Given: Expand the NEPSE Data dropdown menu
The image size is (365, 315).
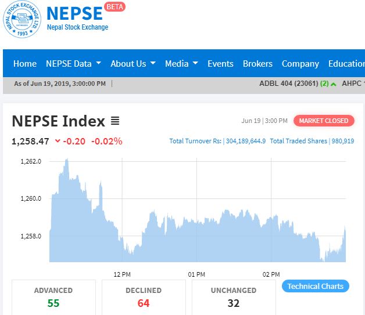Looking at the screenshot, I should point(73,64).
